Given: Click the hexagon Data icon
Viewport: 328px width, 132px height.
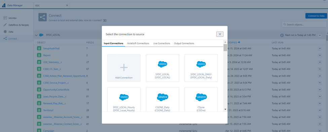Looking at the screenshot, I should (5, 32).
